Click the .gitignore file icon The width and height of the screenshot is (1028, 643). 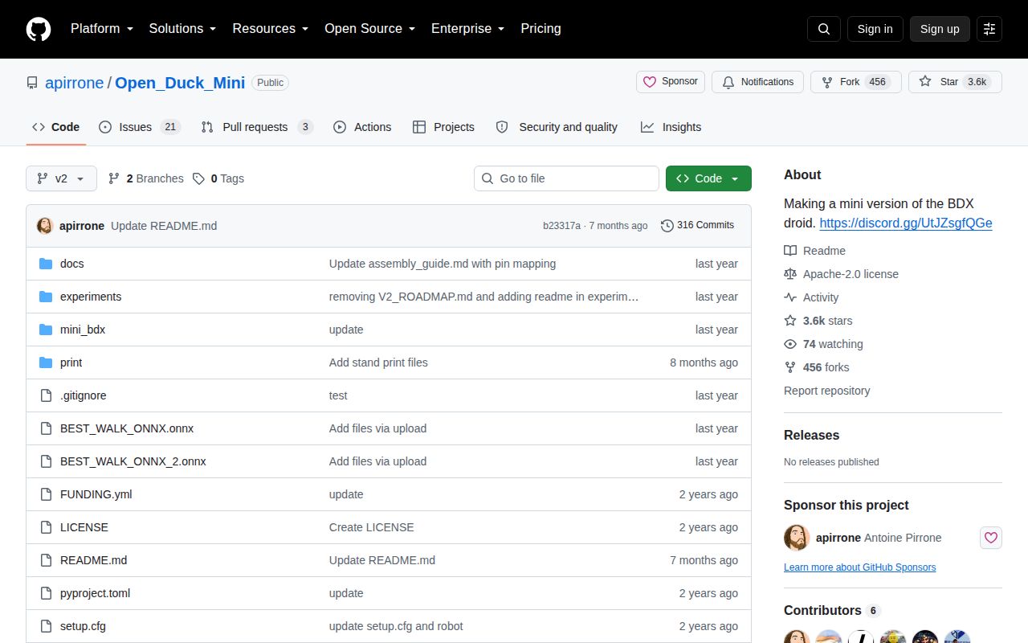46,395
